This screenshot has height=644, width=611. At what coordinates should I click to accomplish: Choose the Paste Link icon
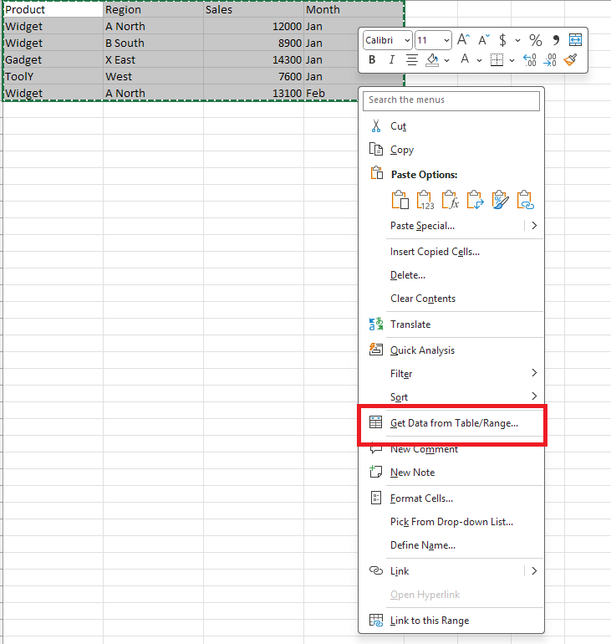coord(525,200)
